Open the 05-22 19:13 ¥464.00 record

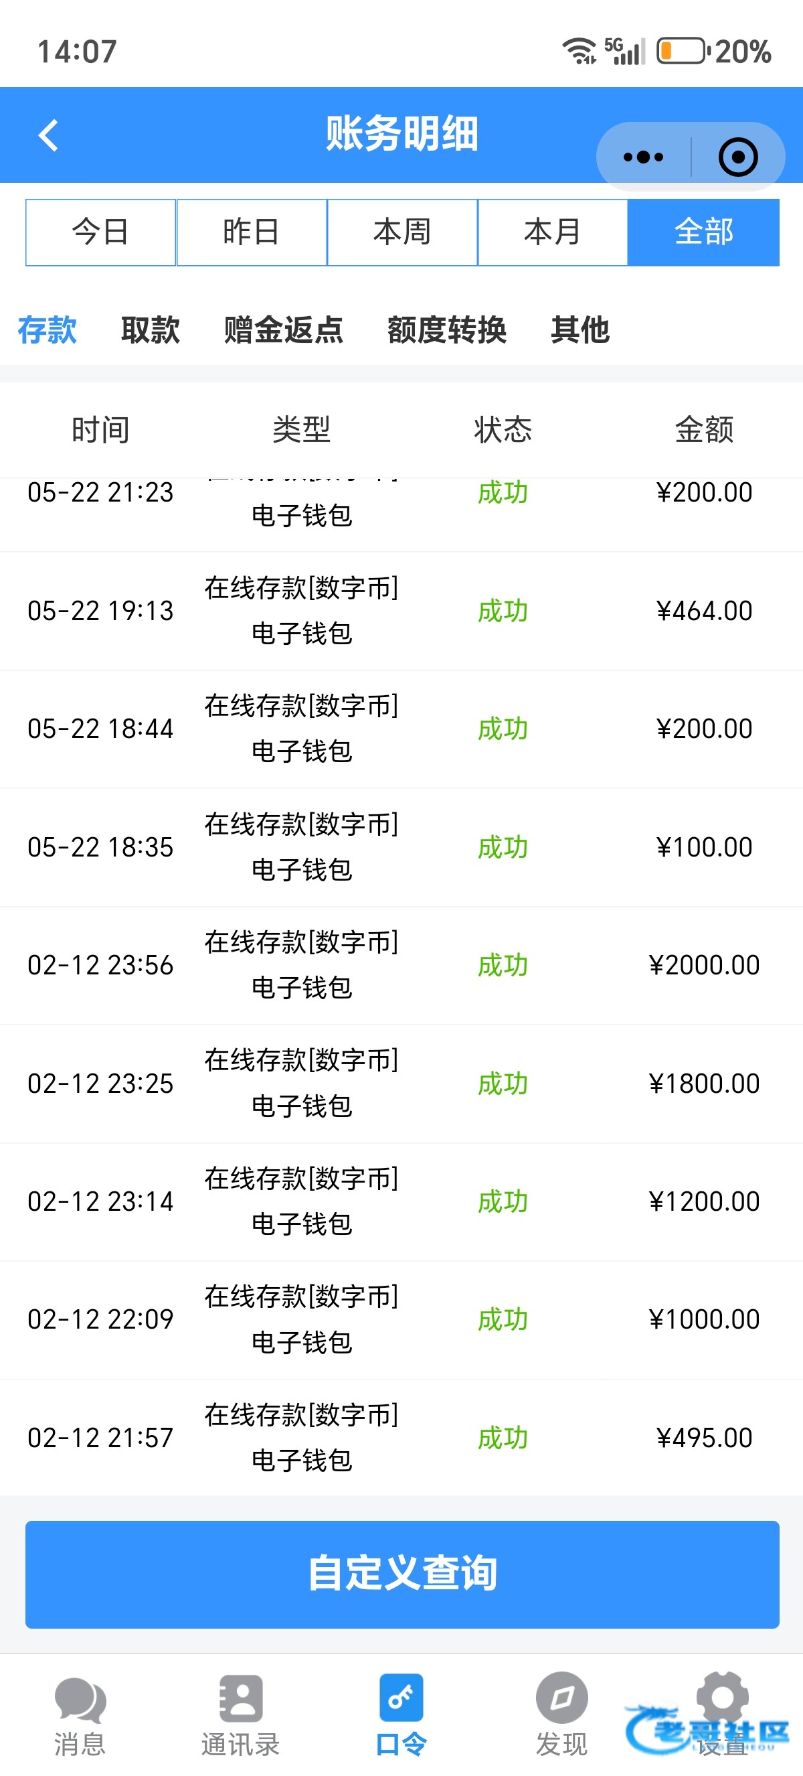401,611
